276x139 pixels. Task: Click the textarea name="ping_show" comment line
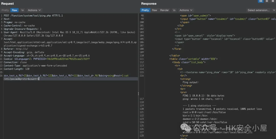228,72
